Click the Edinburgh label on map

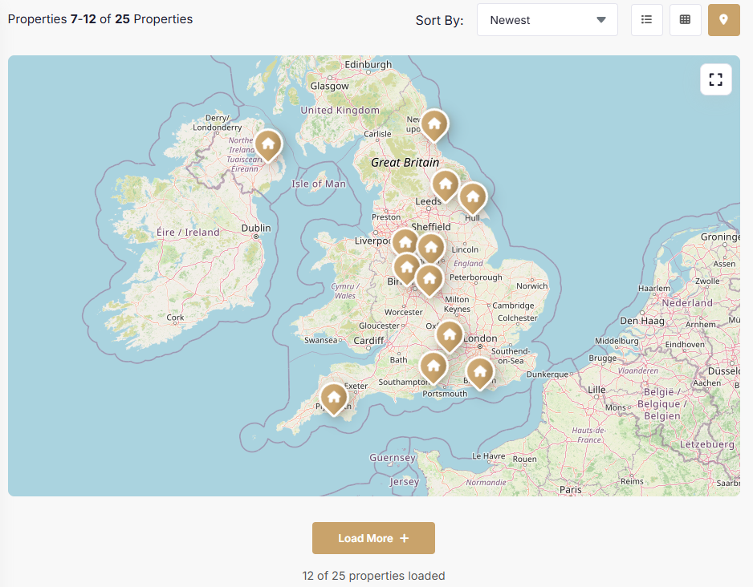click(x=368, y=64)
